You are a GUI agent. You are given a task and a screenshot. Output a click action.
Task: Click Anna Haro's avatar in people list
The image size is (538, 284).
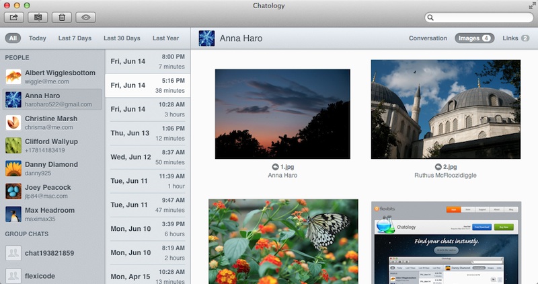(13, 100)
